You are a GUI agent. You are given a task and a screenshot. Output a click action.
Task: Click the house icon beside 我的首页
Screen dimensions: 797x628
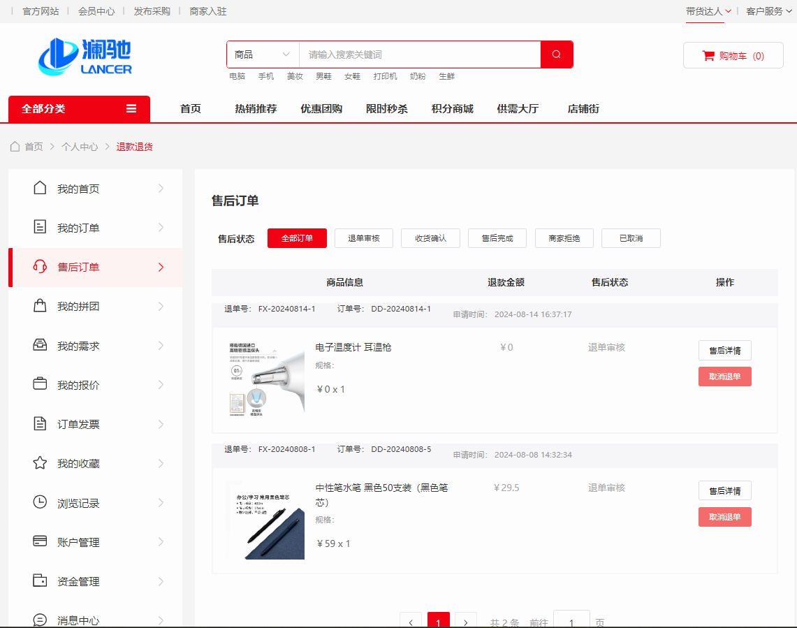[x=40, y=189]
